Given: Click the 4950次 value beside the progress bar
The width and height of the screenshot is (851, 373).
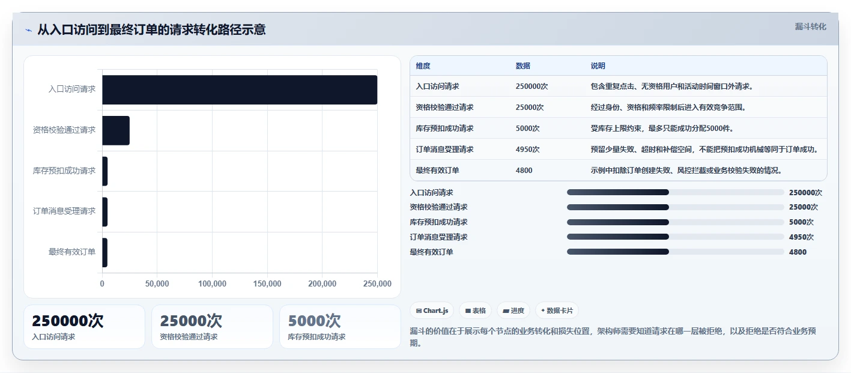Looking at the screenshot, I should point(801,237).
